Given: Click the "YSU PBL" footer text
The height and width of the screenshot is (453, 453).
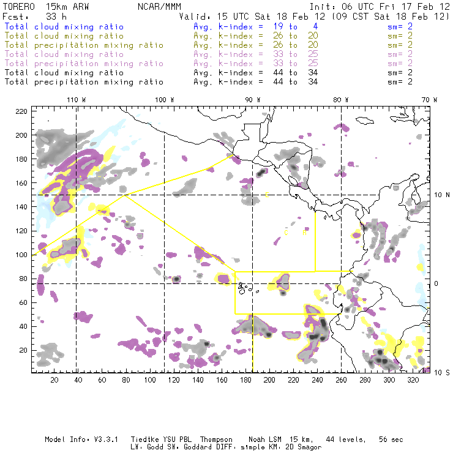Looking at the screenshot, I should pos(177,440).
